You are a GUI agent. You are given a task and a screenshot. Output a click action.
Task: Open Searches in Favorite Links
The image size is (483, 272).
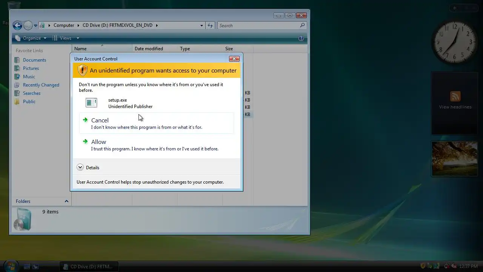(32, 93)
